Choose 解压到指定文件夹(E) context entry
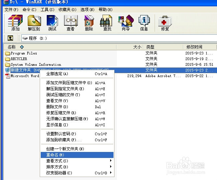 click(77, 89)
